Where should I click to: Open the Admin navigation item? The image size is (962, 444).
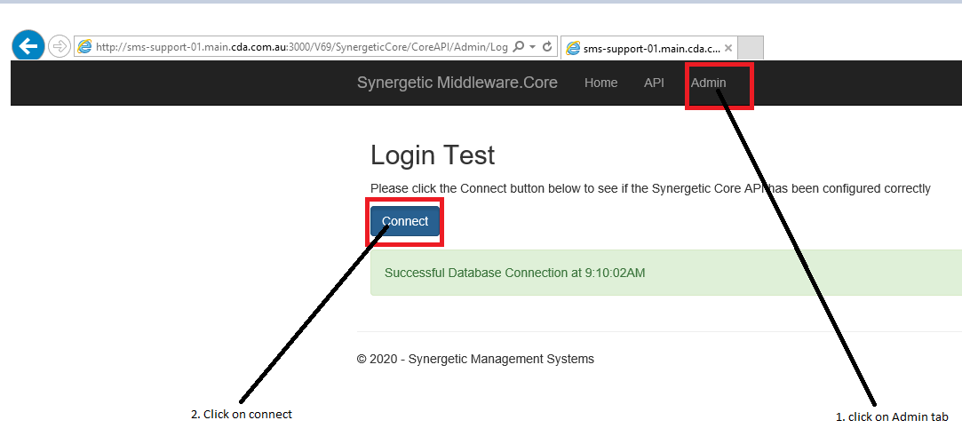coord(709,83)
